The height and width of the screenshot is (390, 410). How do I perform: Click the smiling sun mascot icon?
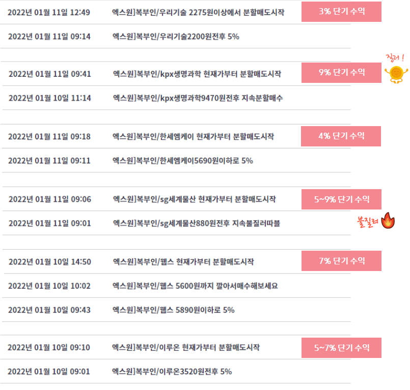tap(396, 75)
